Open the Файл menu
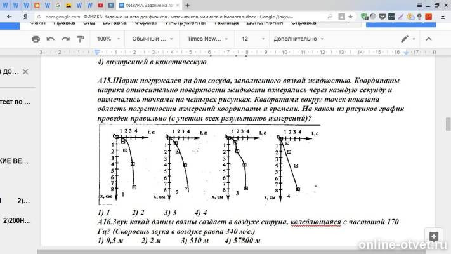 coord(37,23)
